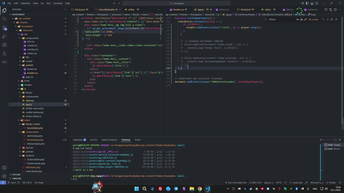Click JavaScript language mode in status bar
This screenshot has width=344, height=193.
click(296, 183)
